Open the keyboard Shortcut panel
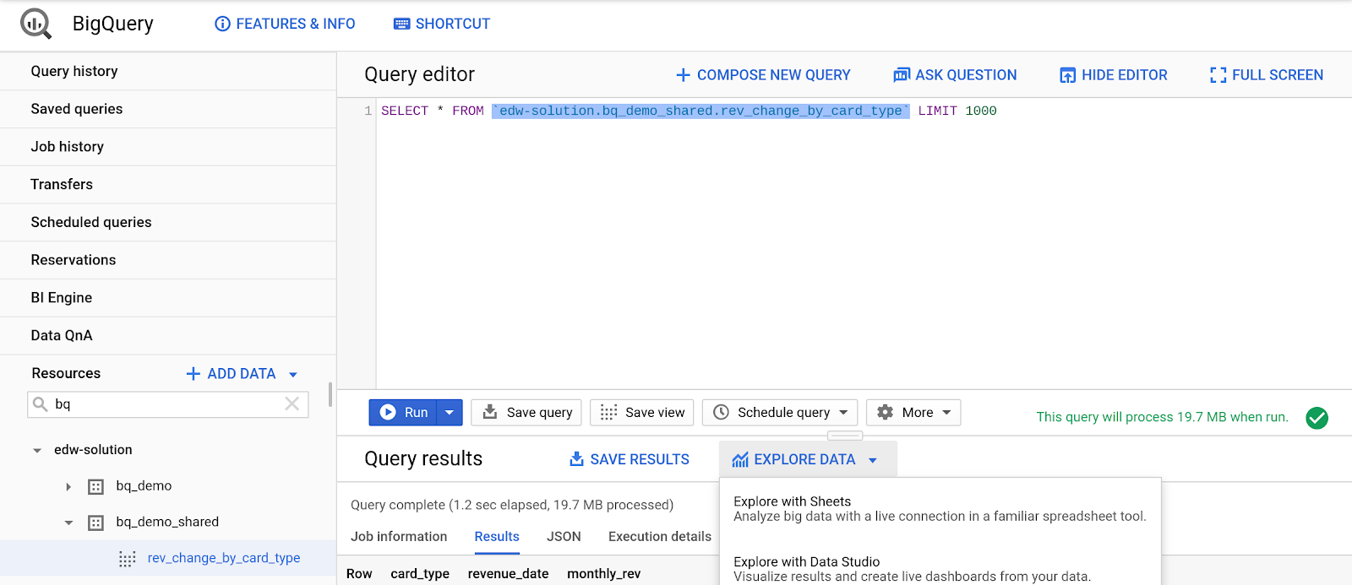The image size is (1352, 585). click(442, 24)
